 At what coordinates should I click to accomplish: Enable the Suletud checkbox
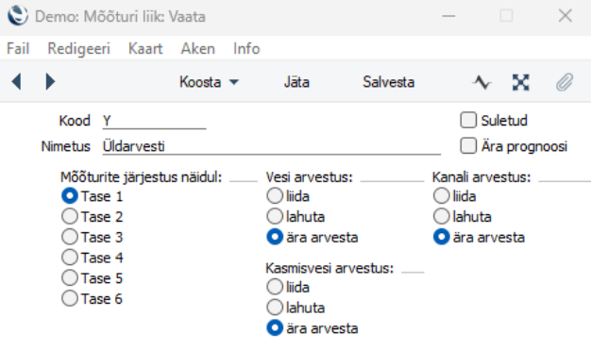(x=468, y=120)
